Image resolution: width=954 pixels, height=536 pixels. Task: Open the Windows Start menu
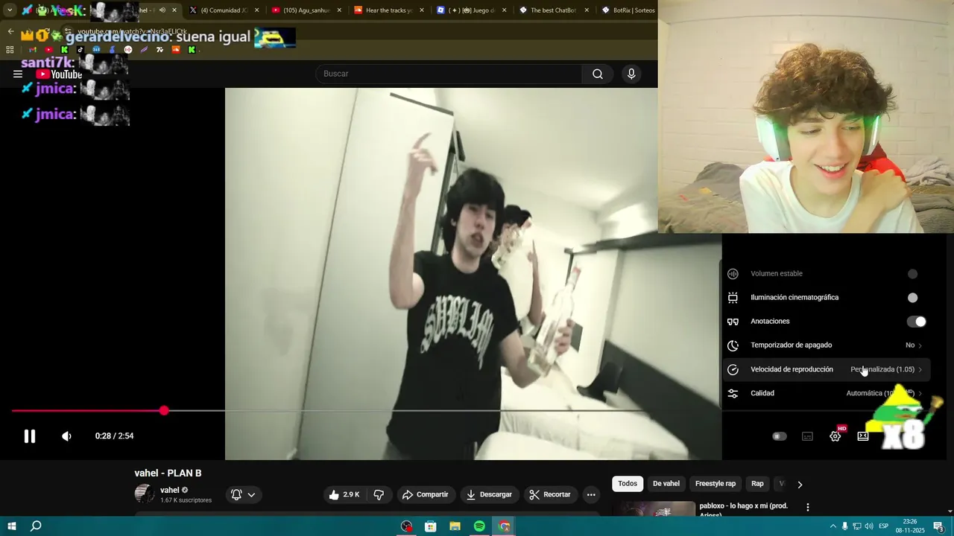[x=12, y=526]
